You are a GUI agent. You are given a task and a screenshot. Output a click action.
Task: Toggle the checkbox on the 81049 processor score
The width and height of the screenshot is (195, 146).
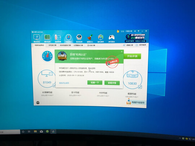click(x=54, y=85)
